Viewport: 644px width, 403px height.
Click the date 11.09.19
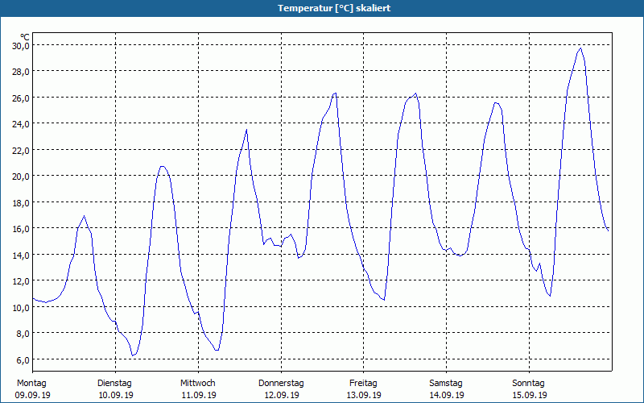point(199,395)
